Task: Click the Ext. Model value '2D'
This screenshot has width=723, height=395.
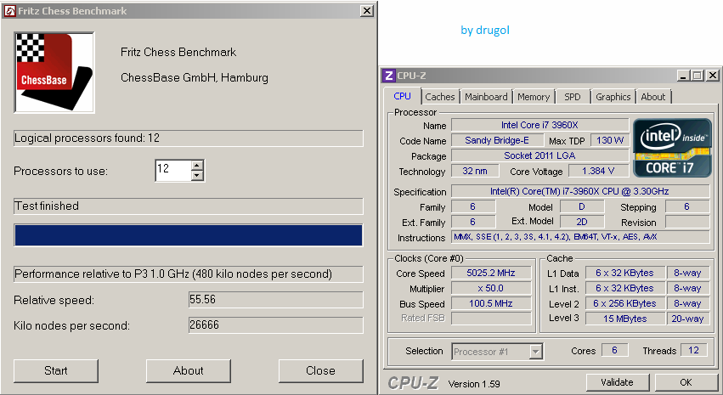Action: point(582,222)
